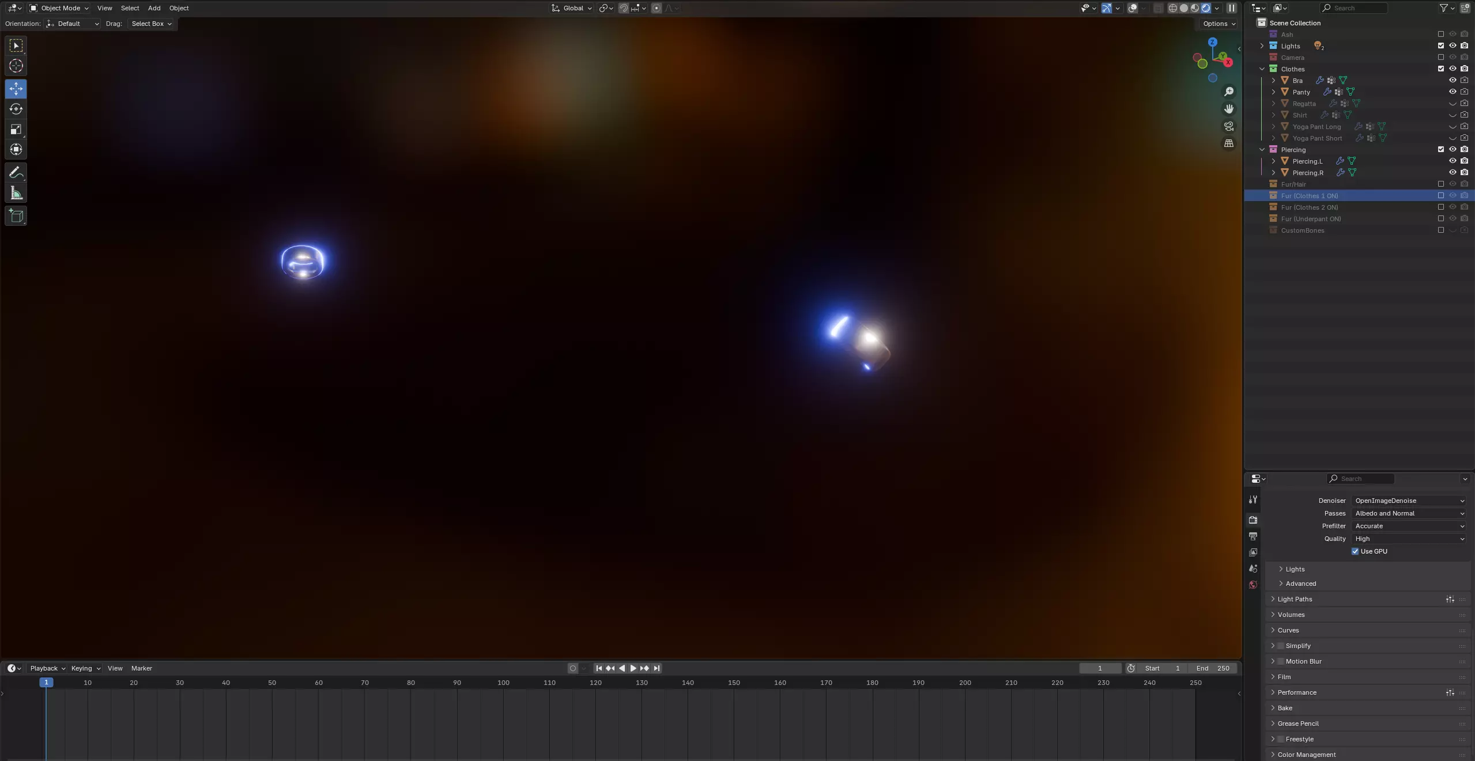Image resolution: width=1475 pixels, height=761 pixels.
Task: Choose the Measure ruler tool
Action: (x=16, y=194)
